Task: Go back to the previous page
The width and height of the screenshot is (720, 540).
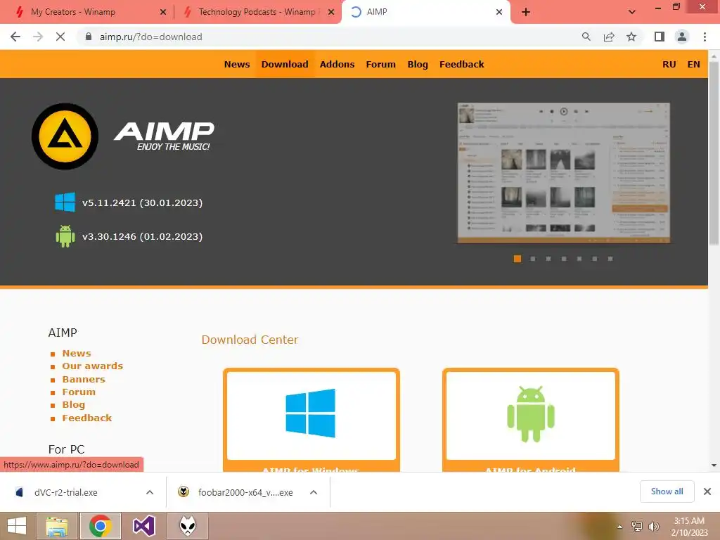Action: point(15,37)
